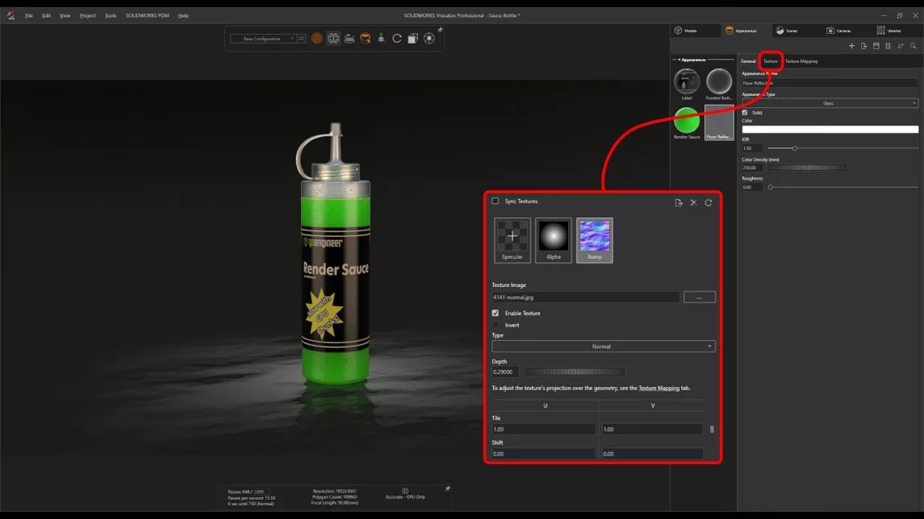Toggle the brain-shaped denoiser icon

coord(333,38)
